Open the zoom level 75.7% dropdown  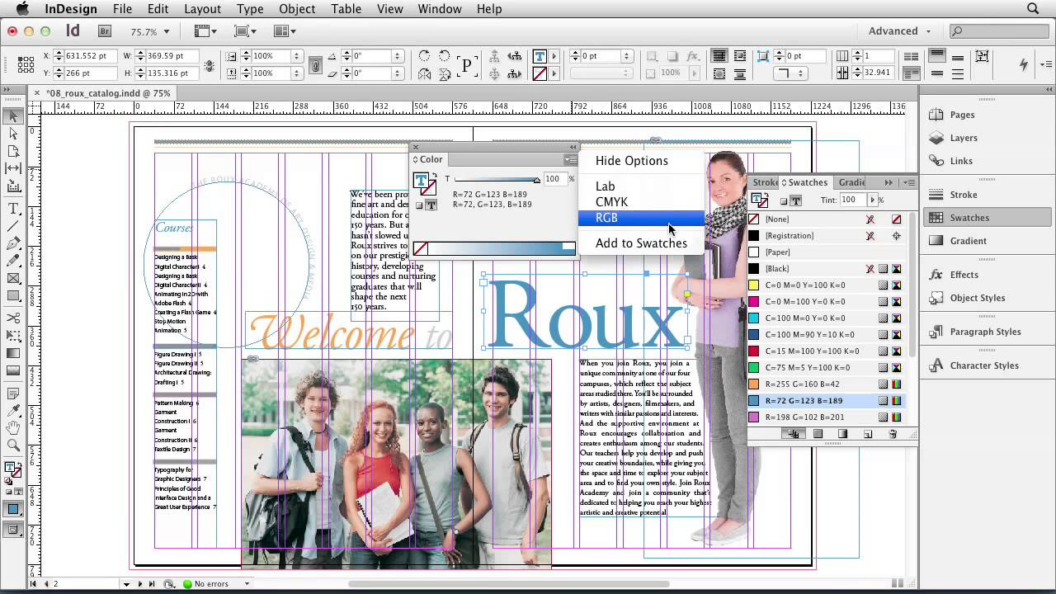[x=166, y=31]
